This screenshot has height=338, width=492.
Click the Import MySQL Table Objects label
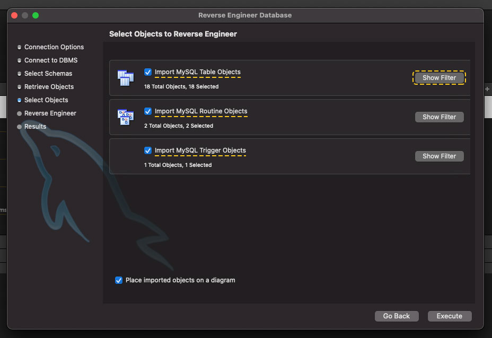pyautogui.click(x=198, y=72)
